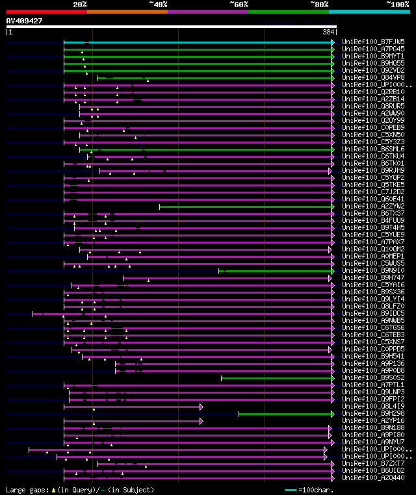Image resolution: width=416 pixels, height=495 pixels.
Task: Click the white AV409427 query sequence bar
Action: [x=172, y=27]
